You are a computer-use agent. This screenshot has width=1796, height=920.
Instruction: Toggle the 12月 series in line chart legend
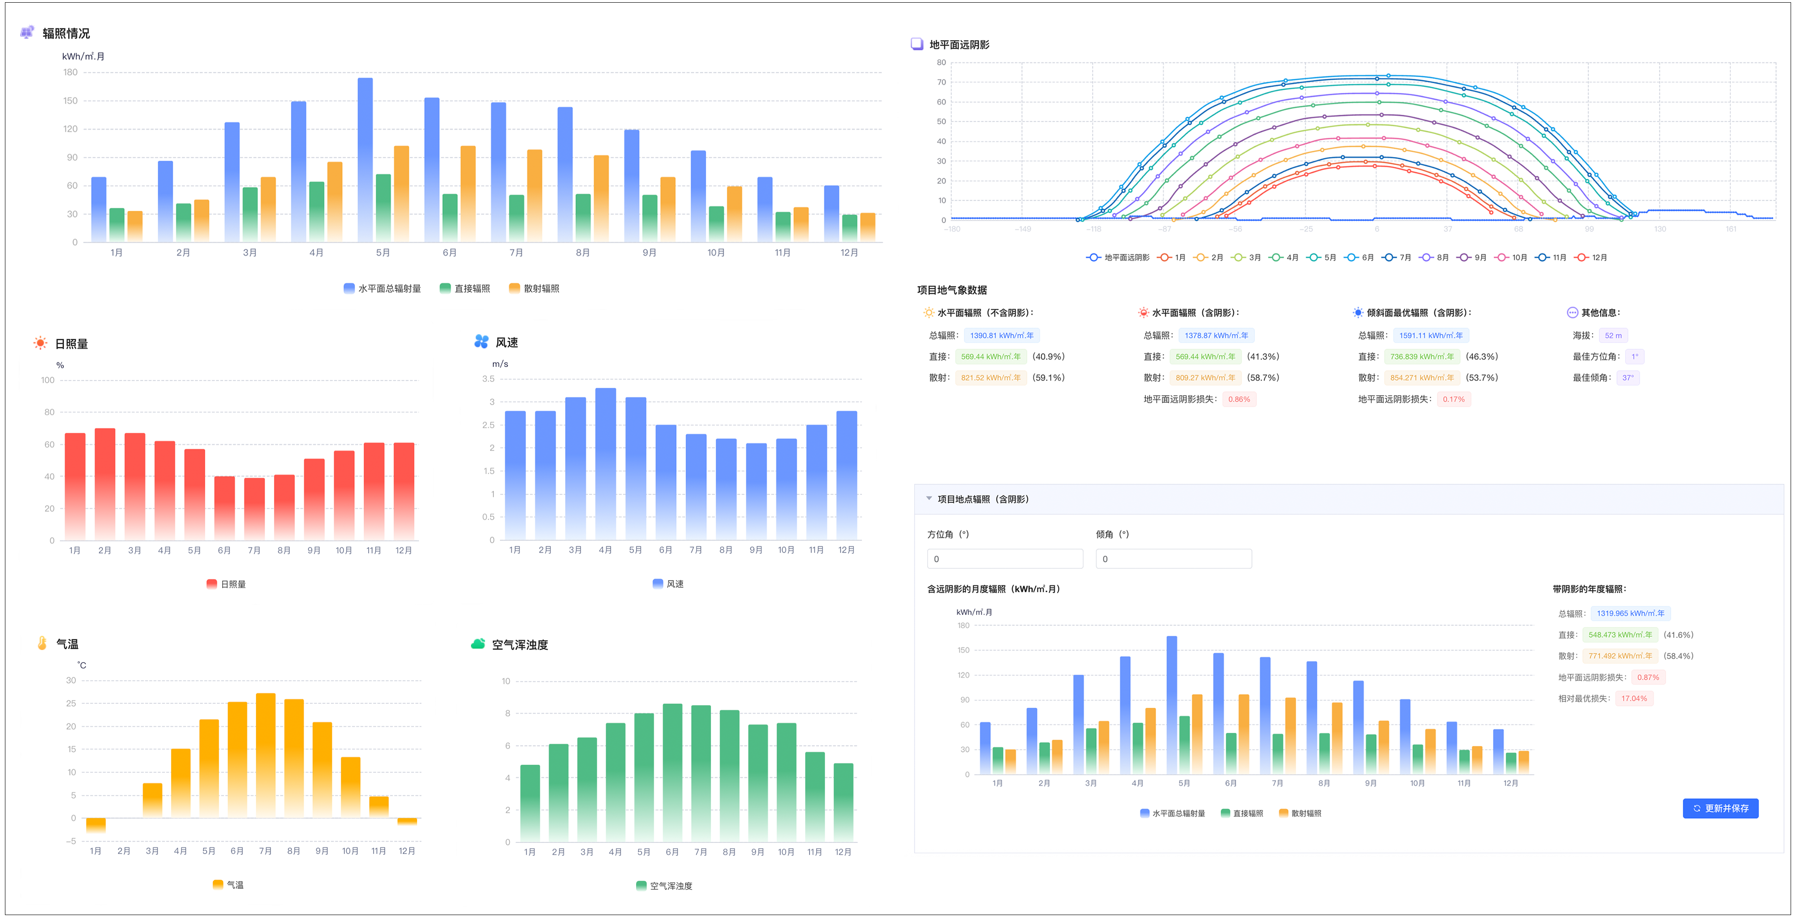(1592, 257)
